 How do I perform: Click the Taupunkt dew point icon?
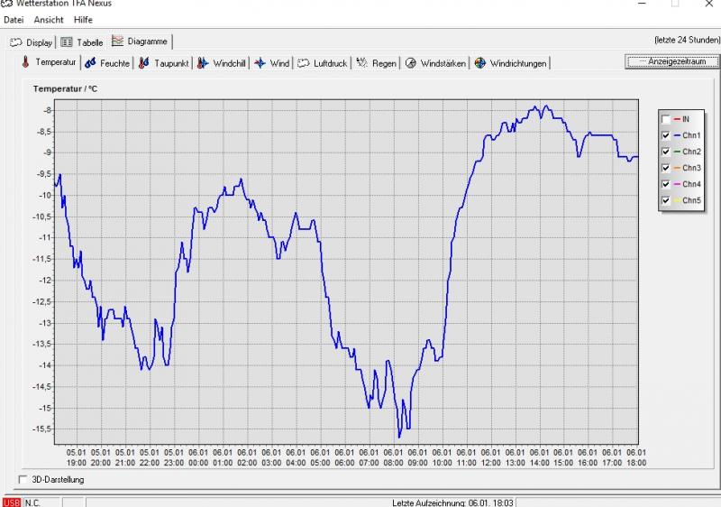click(x=143, y=63)
